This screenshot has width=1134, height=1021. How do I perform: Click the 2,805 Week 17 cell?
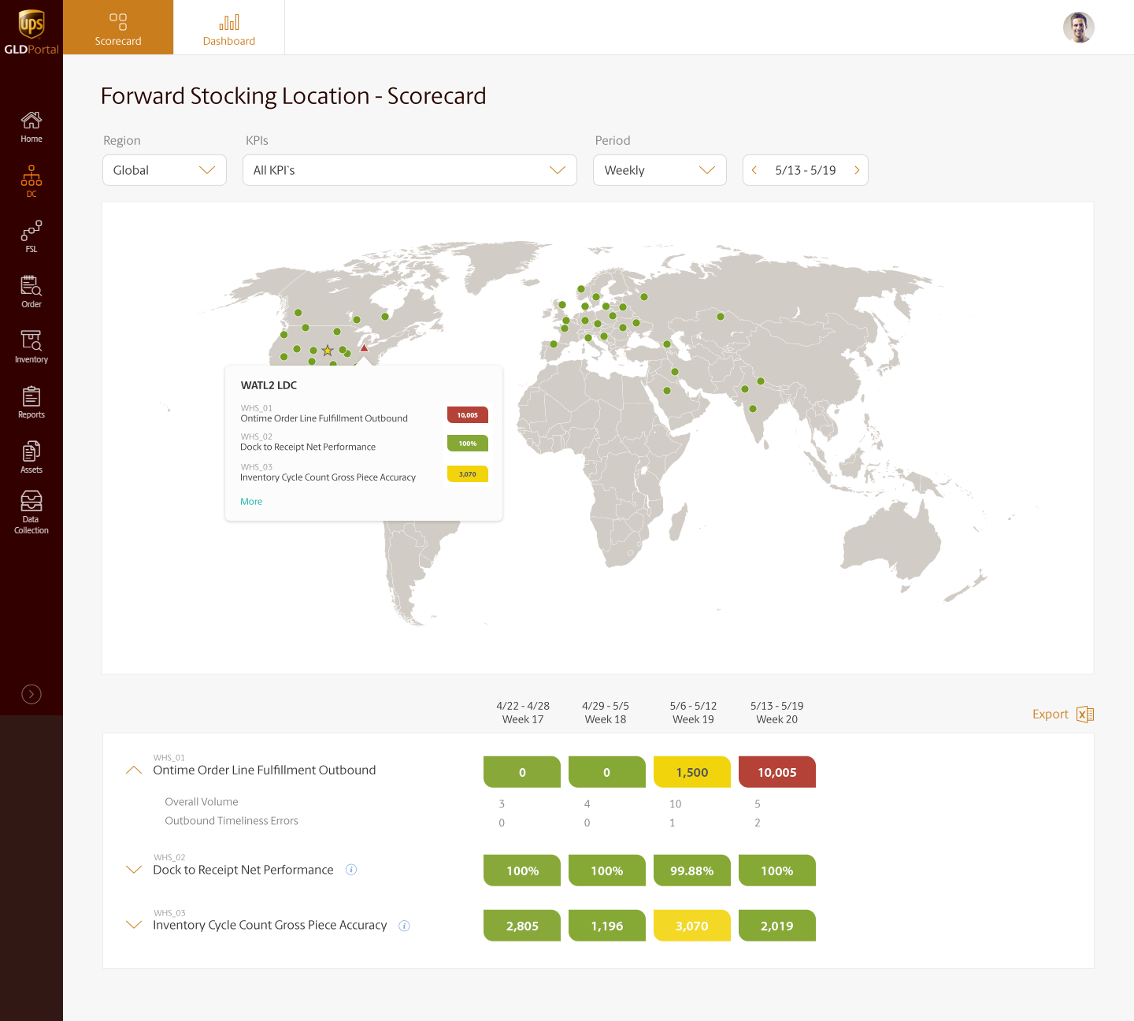point(522,926)
